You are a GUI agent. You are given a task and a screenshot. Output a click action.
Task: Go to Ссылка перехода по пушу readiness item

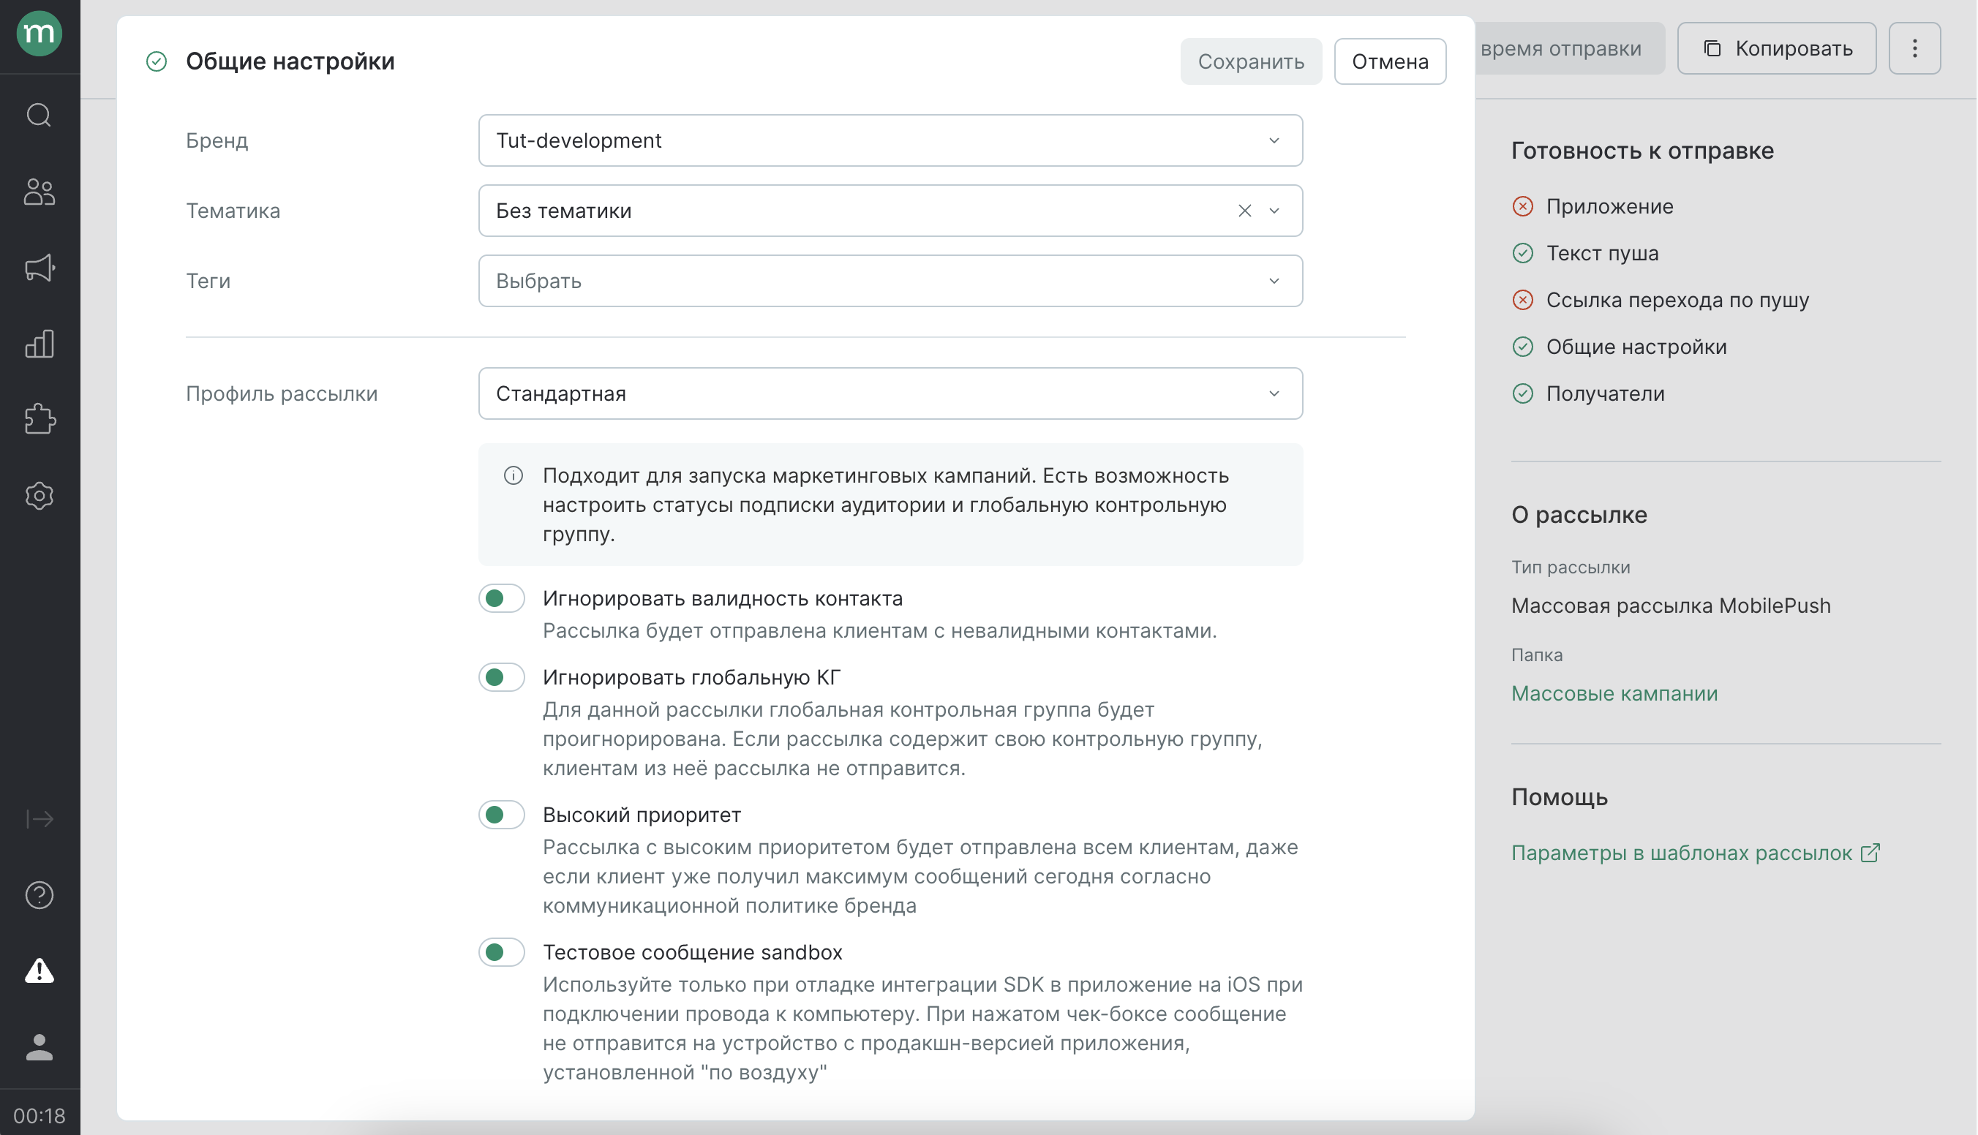click(x=1677, y=300)
